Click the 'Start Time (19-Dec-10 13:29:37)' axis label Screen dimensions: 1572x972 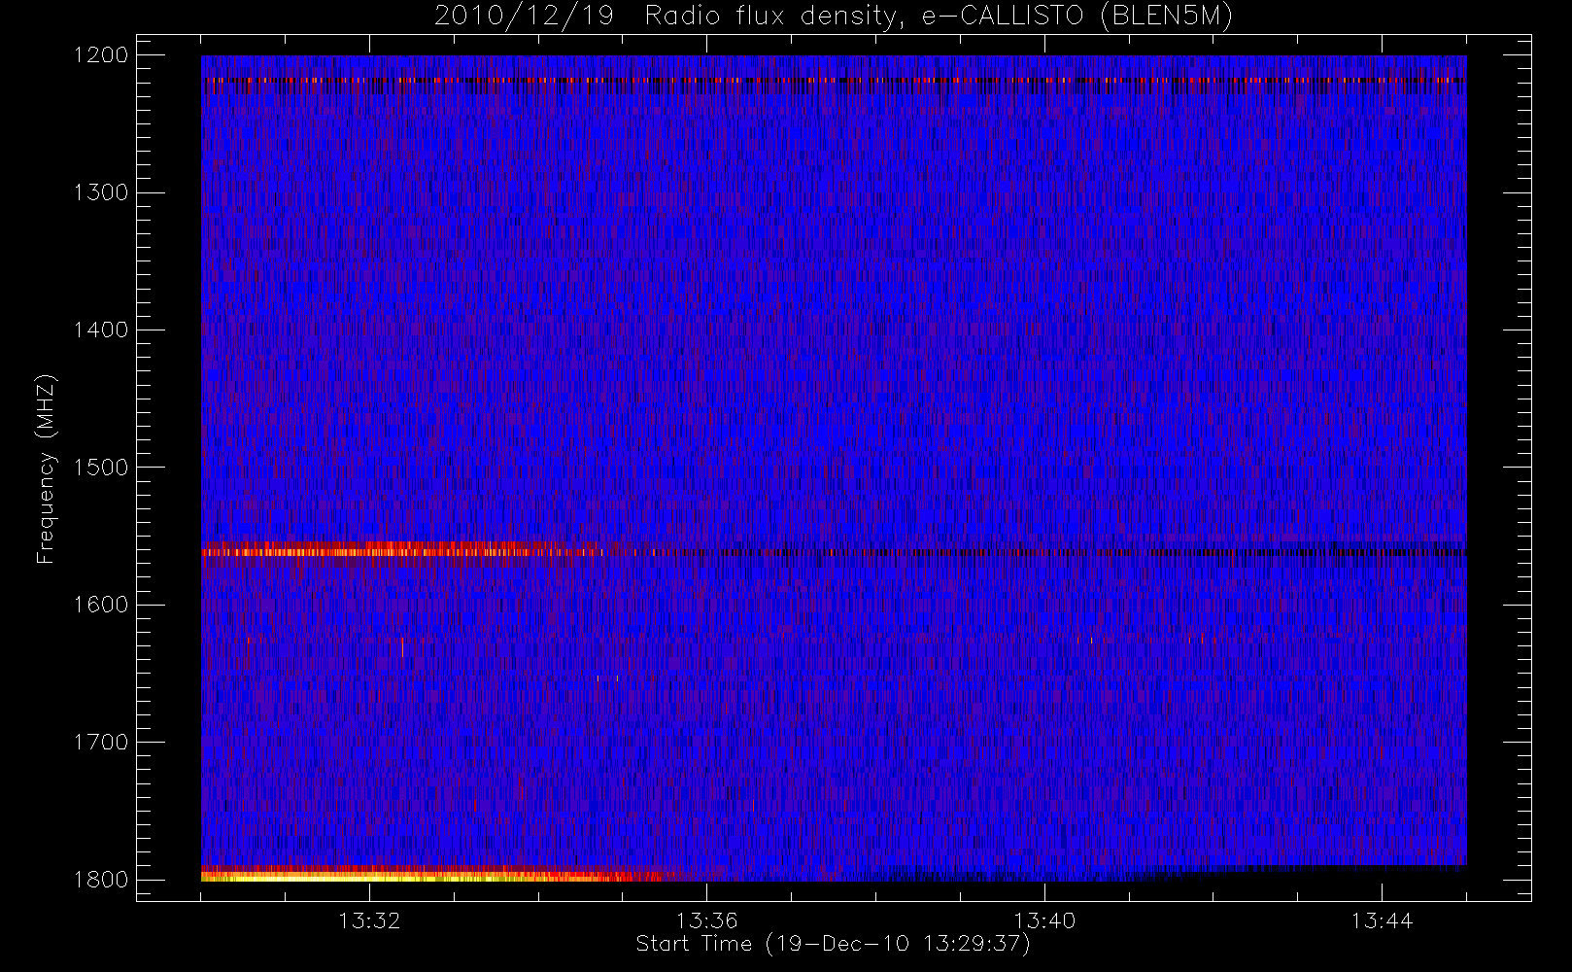tap(833, 944)
